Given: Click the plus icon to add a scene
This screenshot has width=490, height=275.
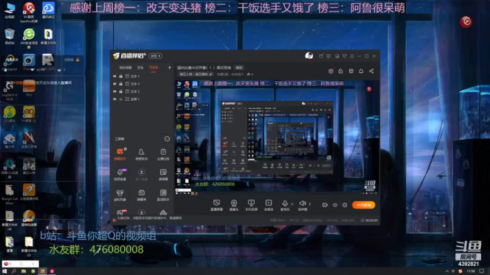Looking at the screenshot, I should coord(170,67).
